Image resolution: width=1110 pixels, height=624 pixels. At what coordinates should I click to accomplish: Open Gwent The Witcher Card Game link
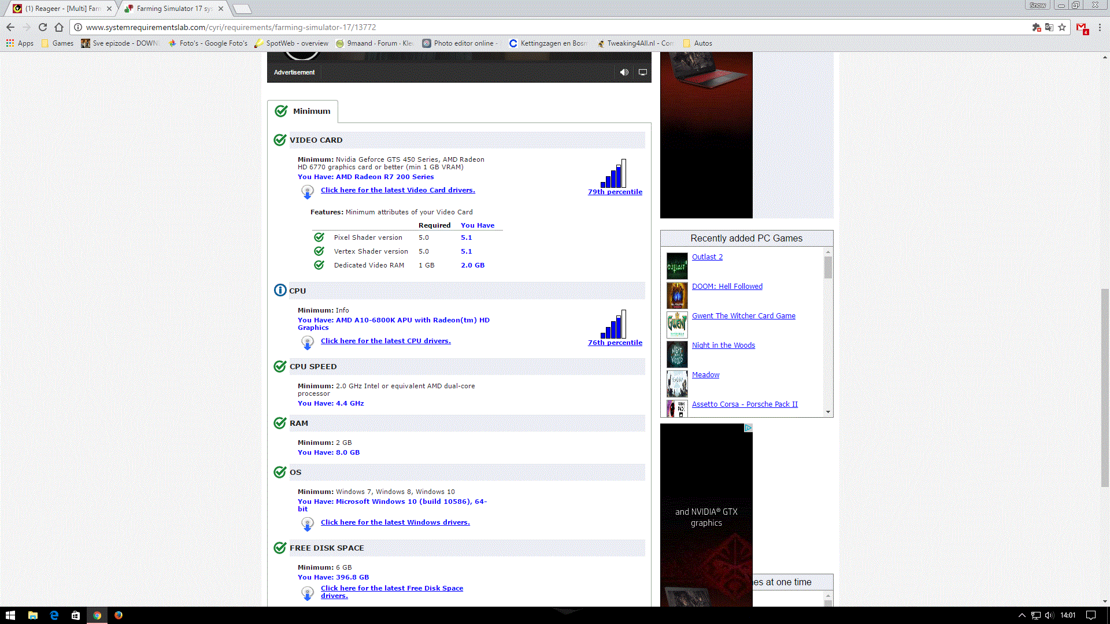tap(743, 316)
